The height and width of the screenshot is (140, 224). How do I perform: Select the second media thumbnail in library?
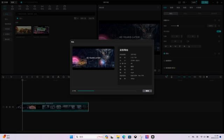click(41, 30)
